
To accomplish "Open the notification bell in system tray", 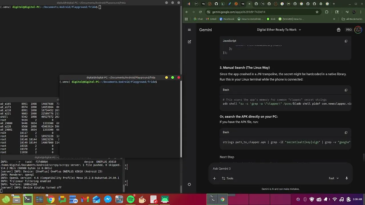I will pos(325,199).
